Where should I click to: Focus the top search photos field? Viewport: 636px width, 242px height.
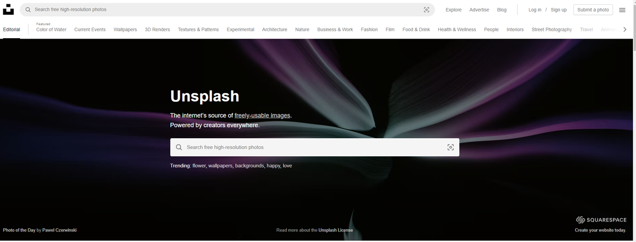[227, 10]
